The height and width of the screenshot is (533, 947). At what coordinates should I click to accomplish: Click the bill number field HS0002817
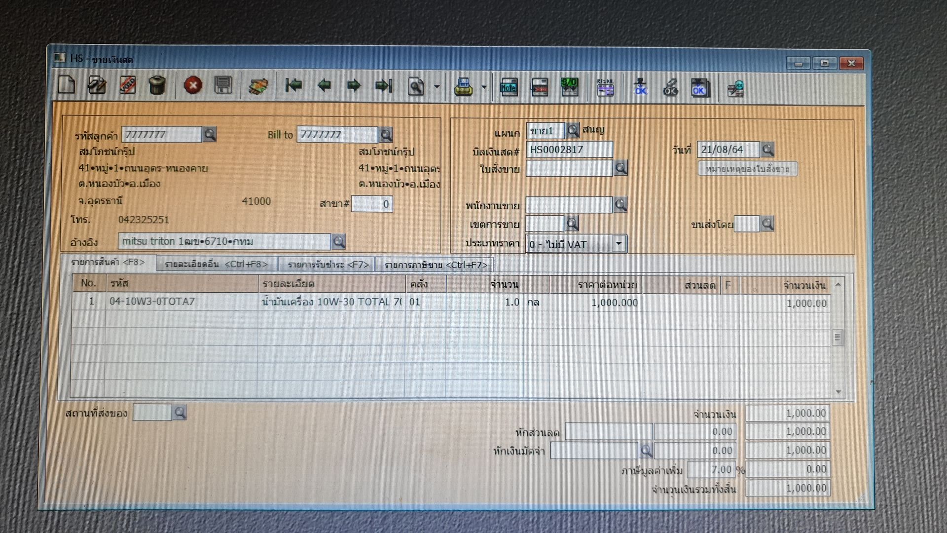[569, 150]
